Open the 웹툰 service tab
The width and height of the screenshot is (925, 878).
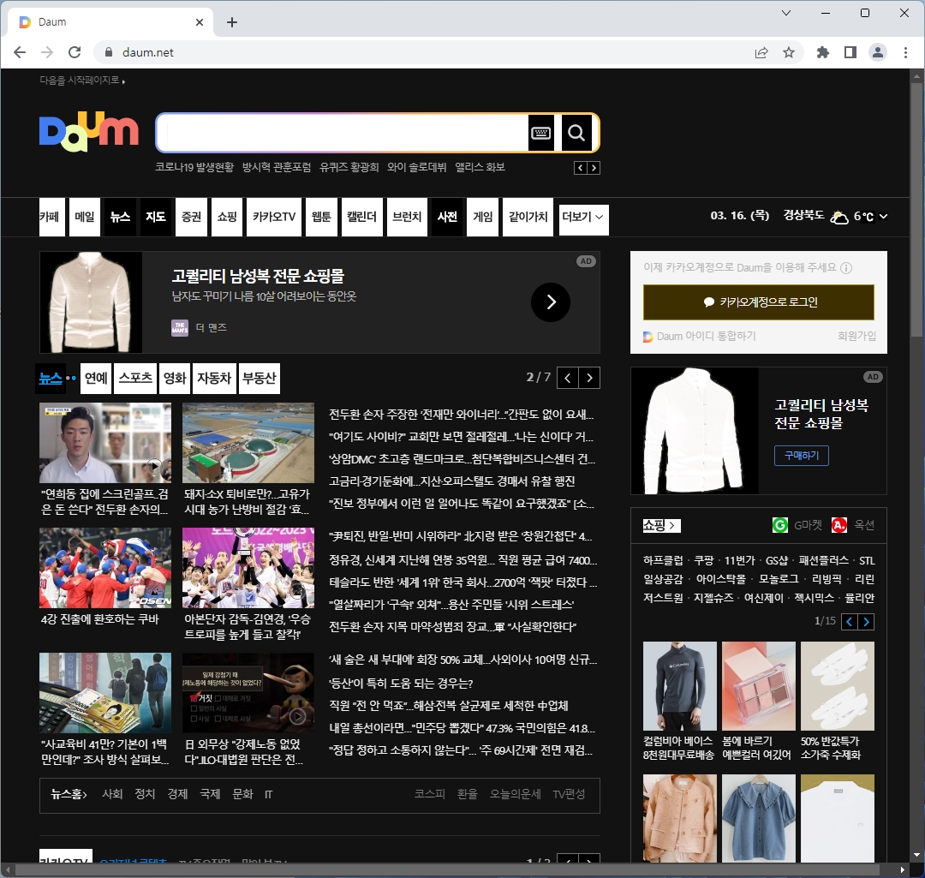click(321, 217)
